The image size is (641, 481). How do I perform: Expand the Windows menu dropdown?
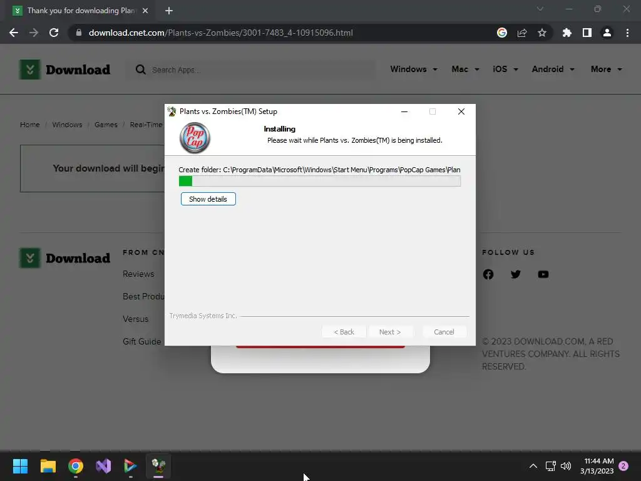click(414, 69)
